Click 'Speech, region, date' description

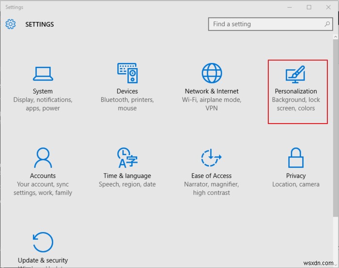pos(127,185)
